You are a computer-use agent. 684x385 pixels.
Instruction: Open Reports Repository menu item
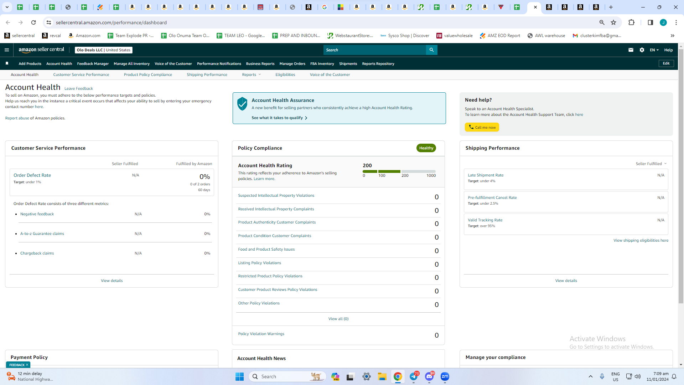378,64
